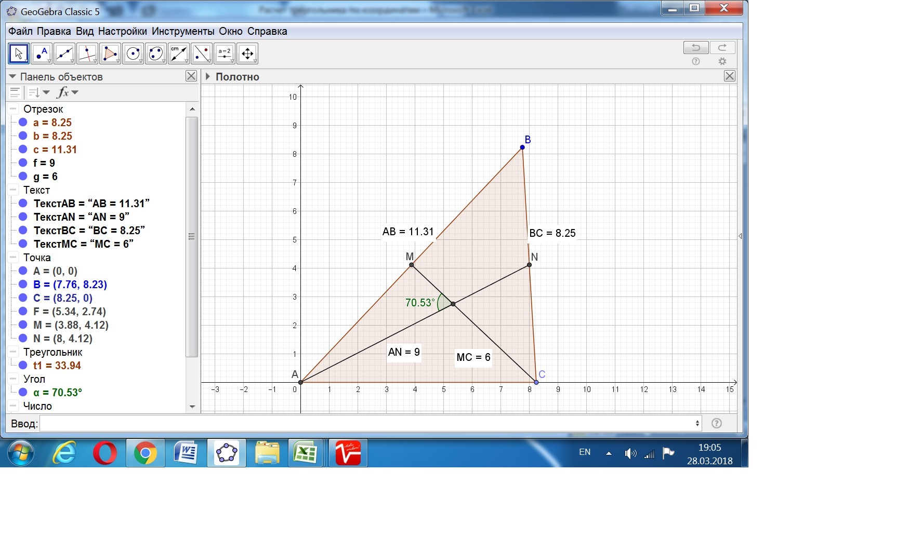The image size is (922, 539).
Task: Open the Файл menu
Action: 20,31
